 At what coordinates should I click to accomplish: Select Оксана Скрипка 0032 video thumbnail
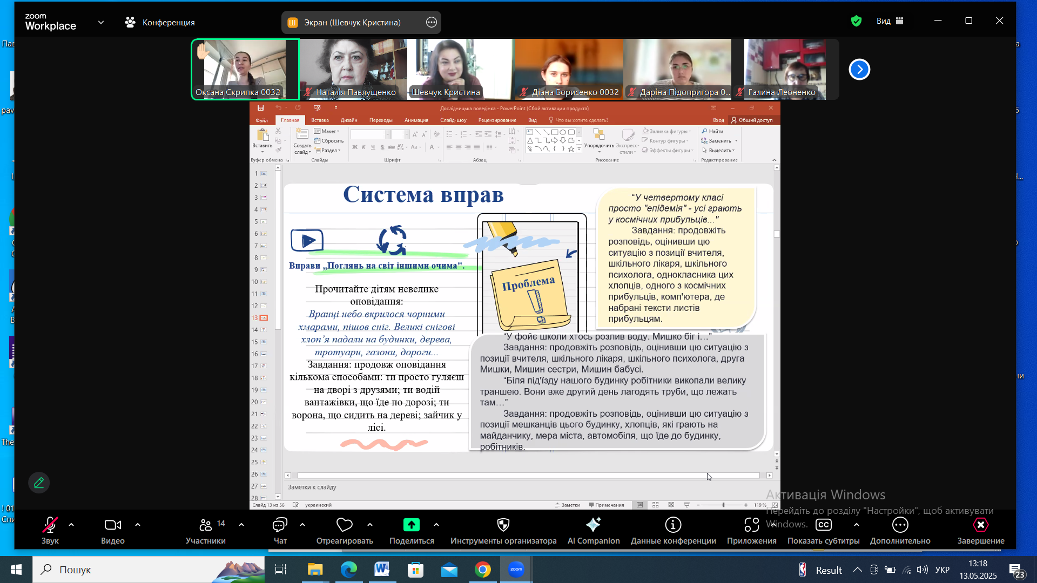point(245,69)
